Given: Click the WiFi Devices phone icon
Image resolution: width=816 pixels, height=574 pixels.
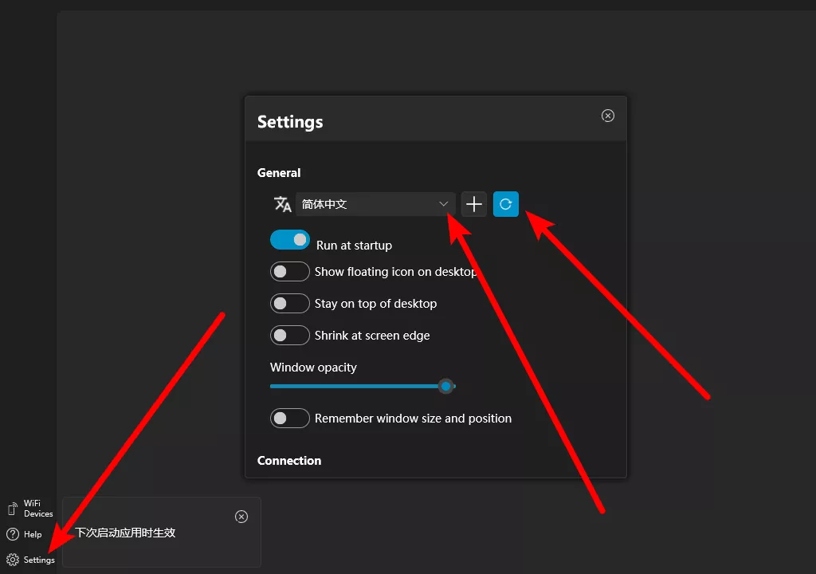Looking at the screenshot, I should tap(13, 509).
